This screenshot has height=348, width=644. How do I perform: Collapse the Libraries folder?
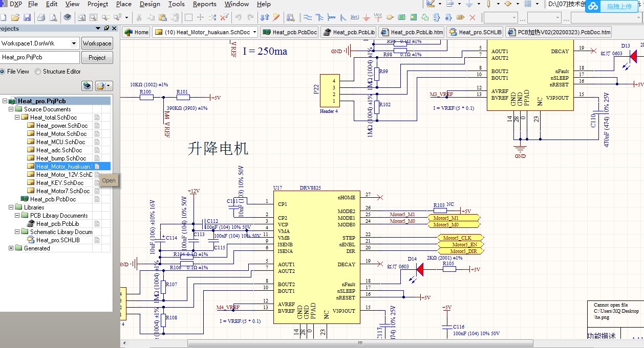[x=11, y=207]
